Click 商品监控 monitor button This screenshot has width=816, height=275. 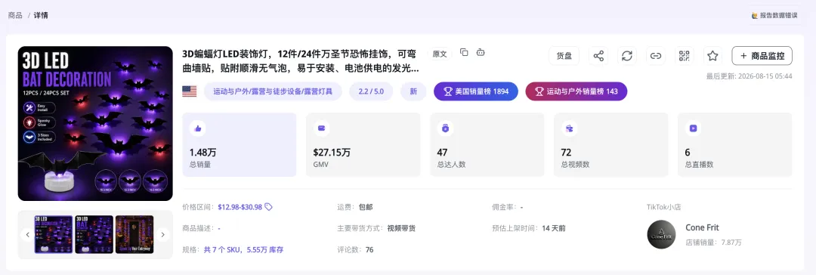(762, 56)
